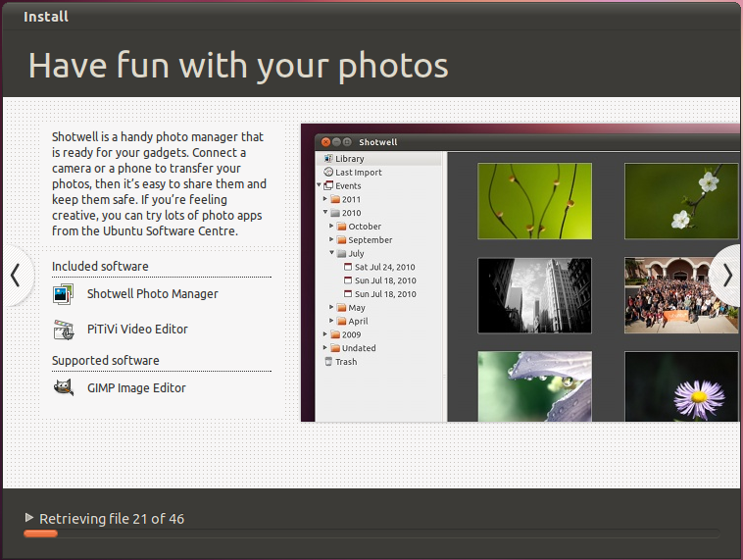Select the black and white buildings photo
Screen dimensions: 743x560
point(534,295)
